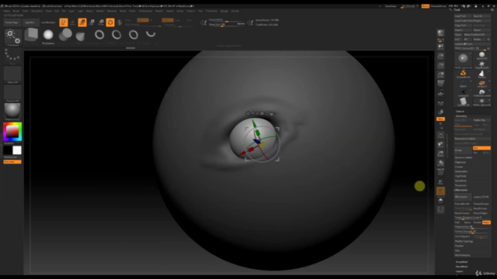Pick the first ring primitive on shelf
This screenshot has width=497, height=279.
(x=99, y=34)
